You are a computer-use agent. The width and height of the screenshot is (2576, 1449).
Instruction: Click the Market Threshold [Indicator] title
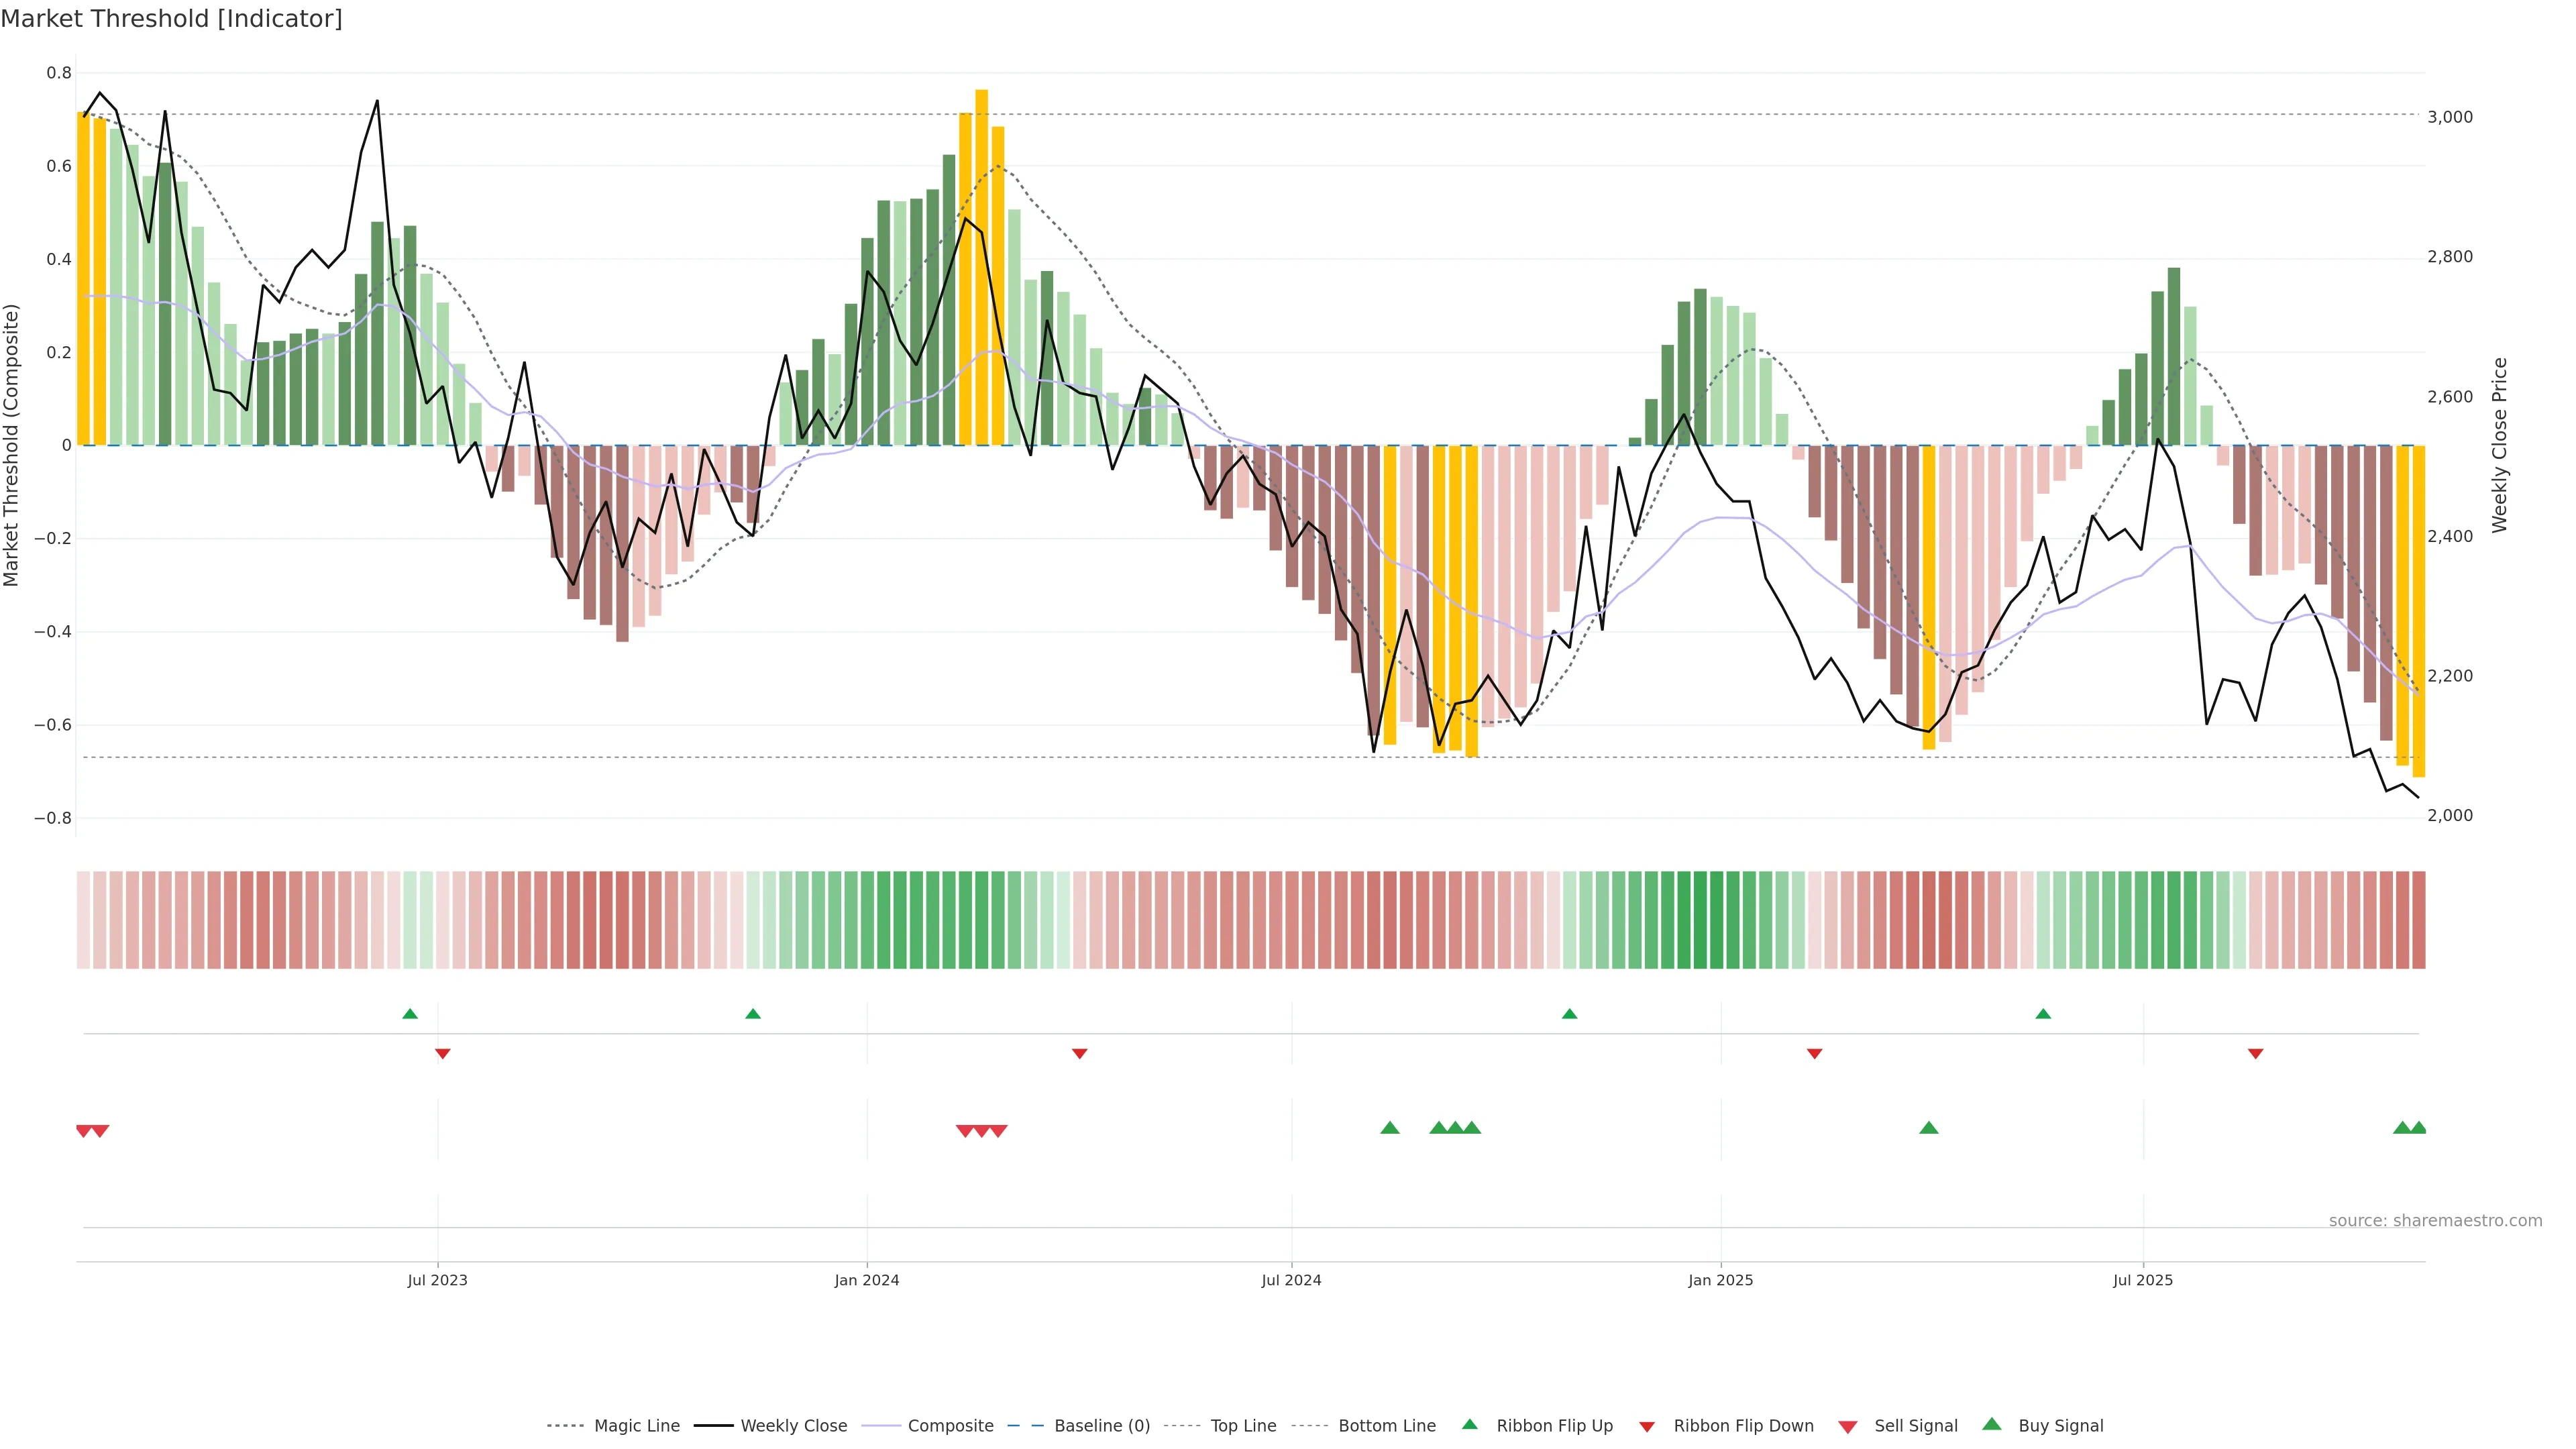click(x=171, y=19)
